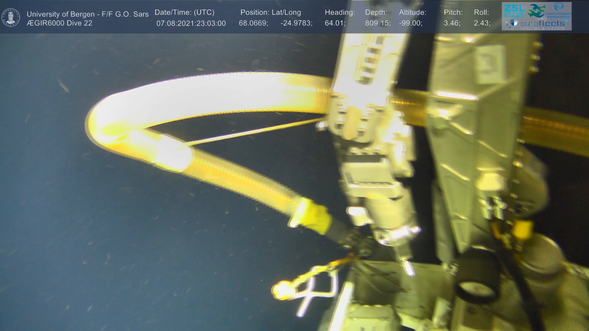Click the Pitch value 3.46
This screenshot has width=589, height=331.
pyautogui.click(x=452, y=24)
